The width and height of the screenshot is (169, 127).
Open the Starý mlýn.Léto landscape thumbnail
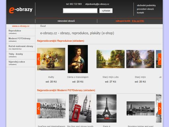[111, 59]
